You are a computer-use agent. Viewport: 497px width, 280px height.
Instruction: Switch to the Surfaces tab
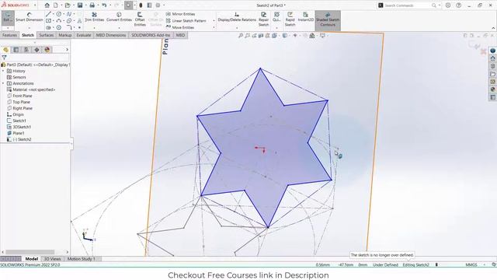tap(47, 35)
